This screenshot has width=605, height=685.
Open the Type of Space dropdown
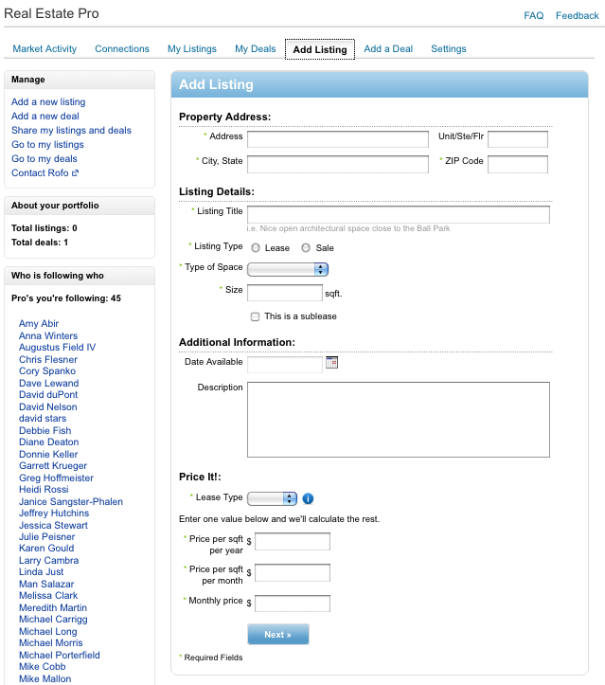(288, 269)
